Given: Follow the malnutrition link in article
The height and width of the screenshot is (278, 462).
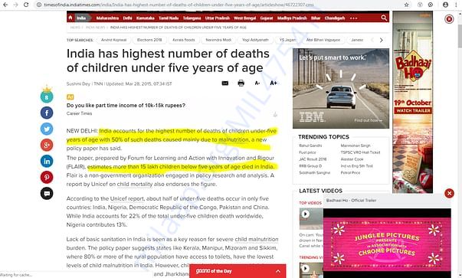Looking at the screenshot, I should click(x=234, y=139).
